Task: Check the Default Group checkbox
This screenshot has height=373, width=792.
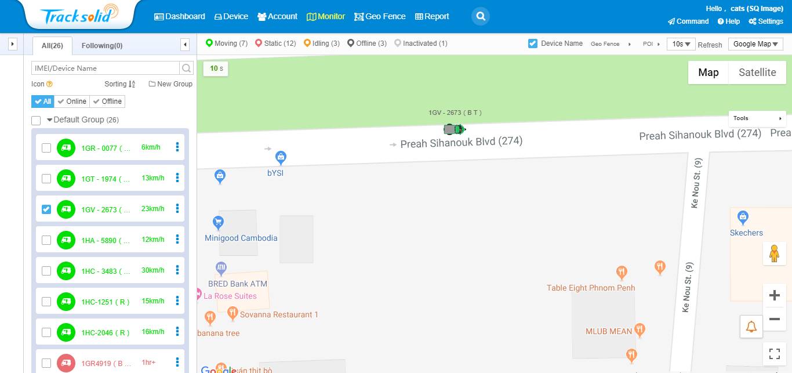Action: click(x=36, y=121)
